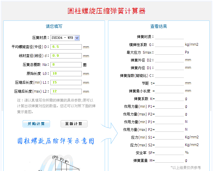The width and height of the screenshot is (213, 171).
Task: Focus the 压缩后长度(min) L1 input
Action: click(x=66, y=83)
